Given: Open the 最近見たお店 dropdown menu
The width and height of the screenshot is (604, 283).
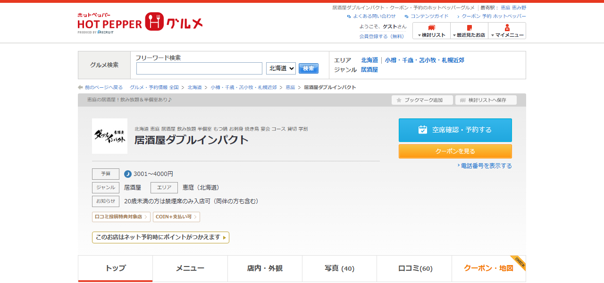Looking at the screenshot, I should point(469,31).
